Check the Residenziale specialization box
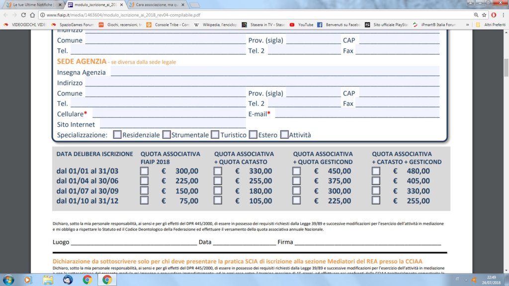Image resolution: width=509 pixels, height=286 pixels. (117, 135)
